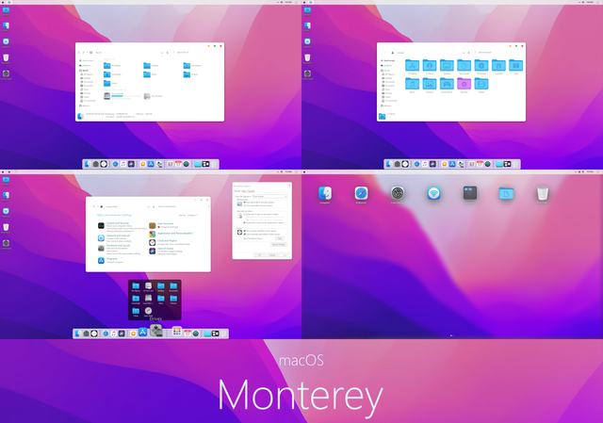
Task: Switch to View tab in Folder Options dialog
Action: pyautogui.click(x=244, y=191)
